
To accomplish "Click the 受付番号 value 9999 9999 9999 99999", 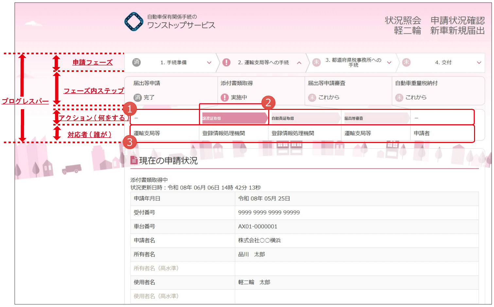I will tap(269, 213).
